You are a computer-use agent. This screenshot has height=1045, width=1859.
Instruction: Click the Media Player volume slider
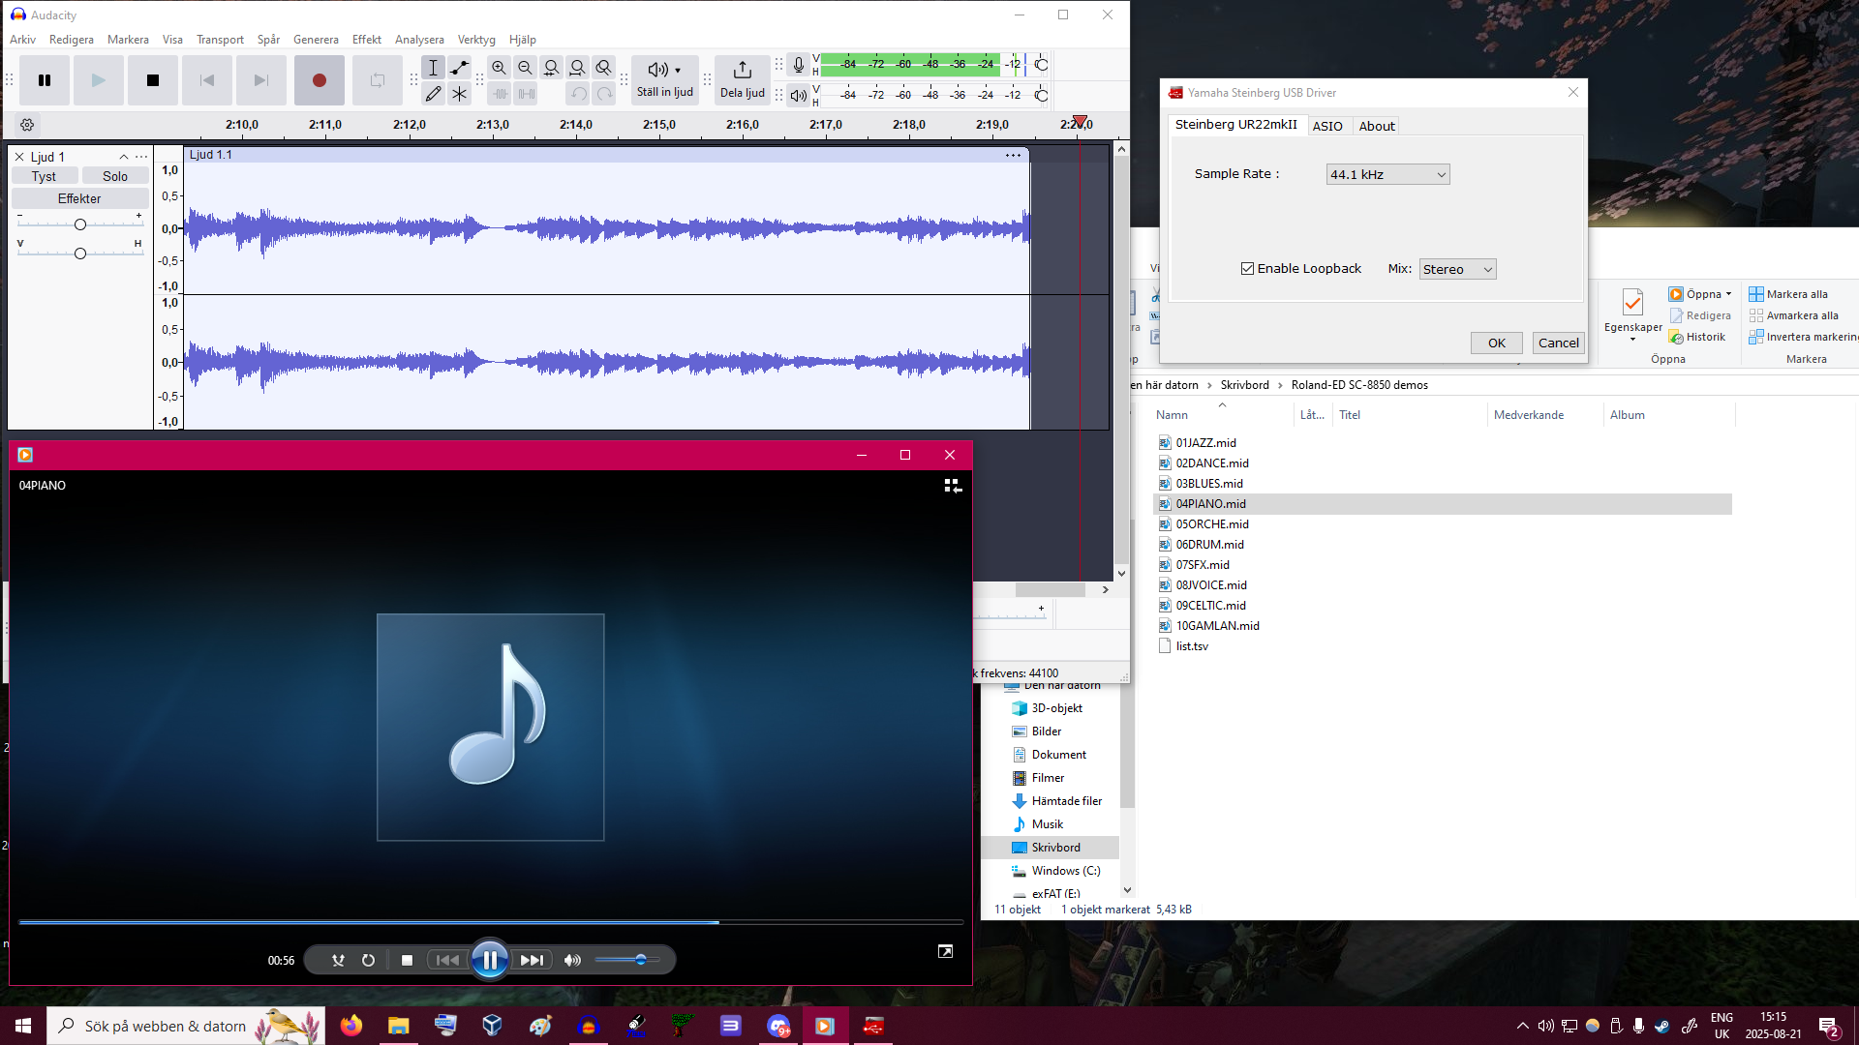coord(627,960)
